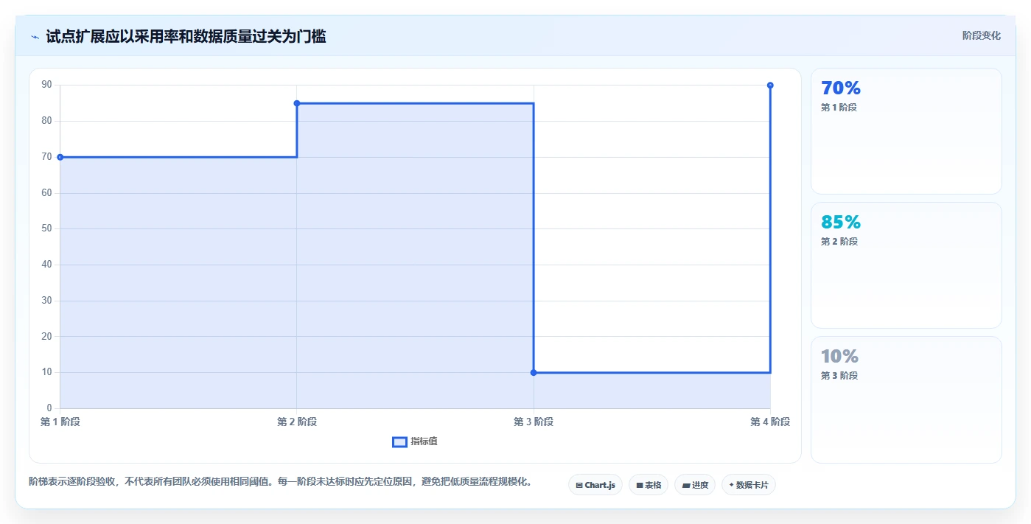Click the 表格 tag chip

point(649,485)
